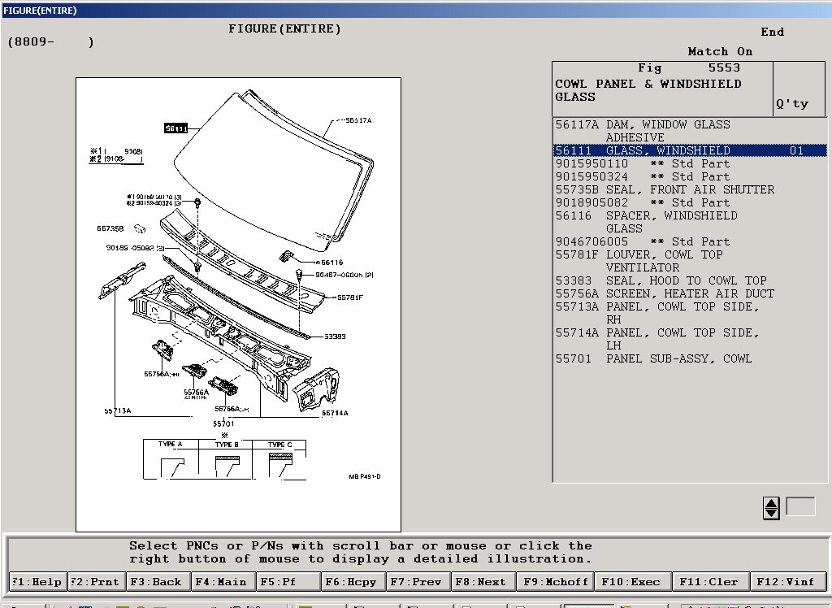Advance to next figure with F8 Next
Image resolution: width=832 pixels, height=608 pixels.
(x=482, y=581)
